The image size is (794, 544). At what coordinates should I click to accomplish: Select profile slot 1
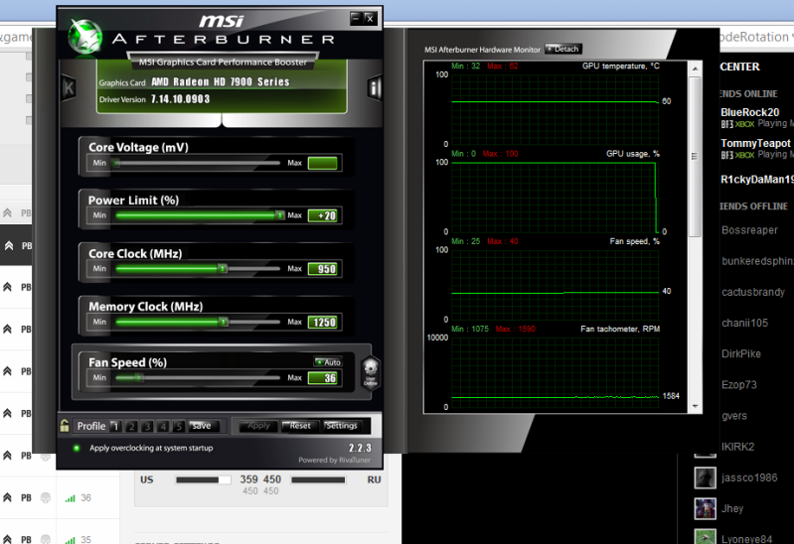tap(115, 426)
